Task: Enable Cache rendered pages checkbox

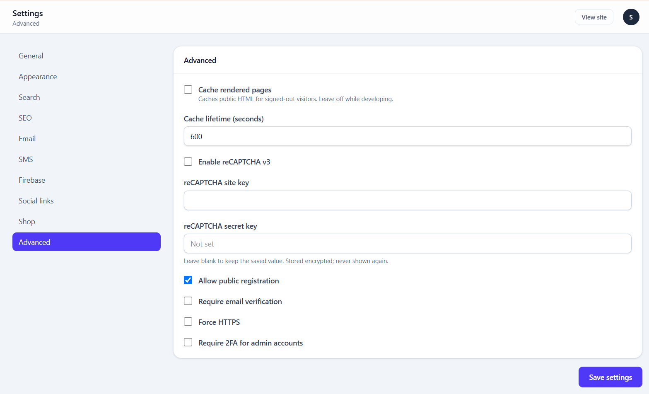Action: 188,89
